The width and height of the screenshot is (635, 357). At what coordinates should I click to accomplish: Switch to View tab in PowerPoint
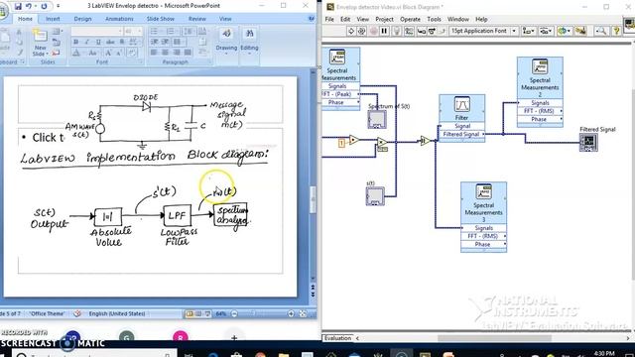click(x=225, y=19)
